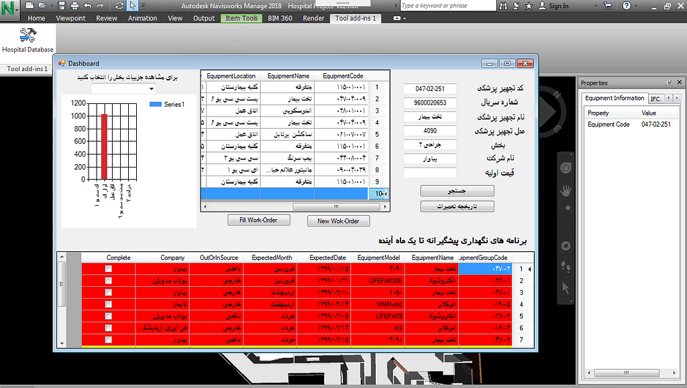Click the Fill Work-Order button
The width and height of the screenshot is (687, 388).
coord(258,220)
